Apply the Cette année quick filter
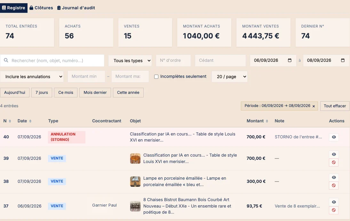 [128, 93]
